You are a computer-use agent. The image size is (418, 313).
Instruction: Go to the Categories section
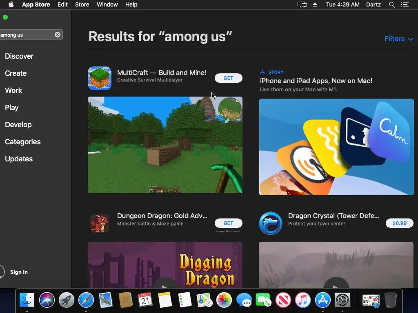tap(23, 141)
